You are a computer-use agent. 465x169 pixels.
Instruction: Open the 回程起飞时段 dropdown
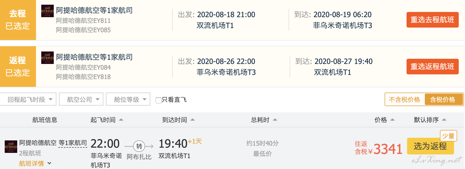[x=28, y=99]
